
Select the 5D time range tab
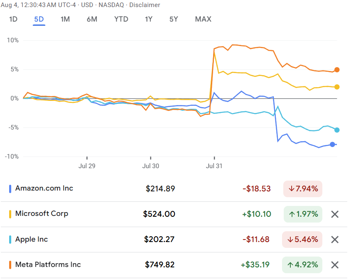[39, 19]
